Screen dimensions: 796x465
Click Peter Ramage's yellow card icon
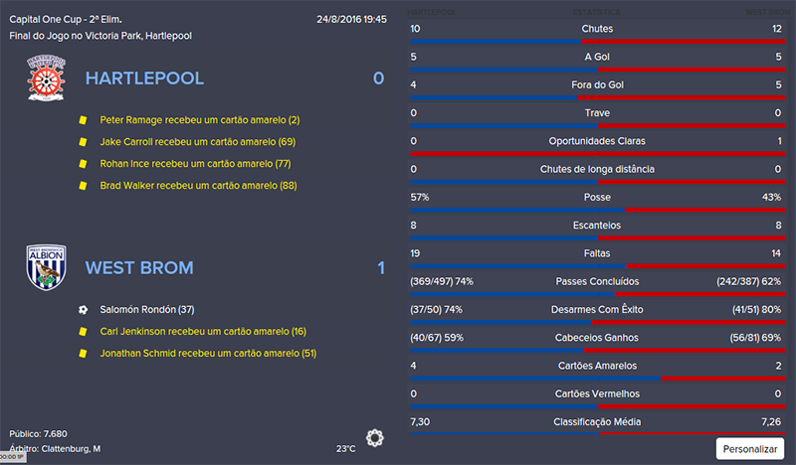click(x=83, y=120)
